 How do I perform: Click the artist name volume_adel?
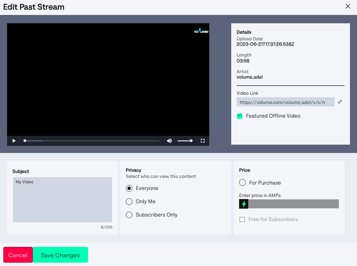pyautogui.click(x=249, y=77)
